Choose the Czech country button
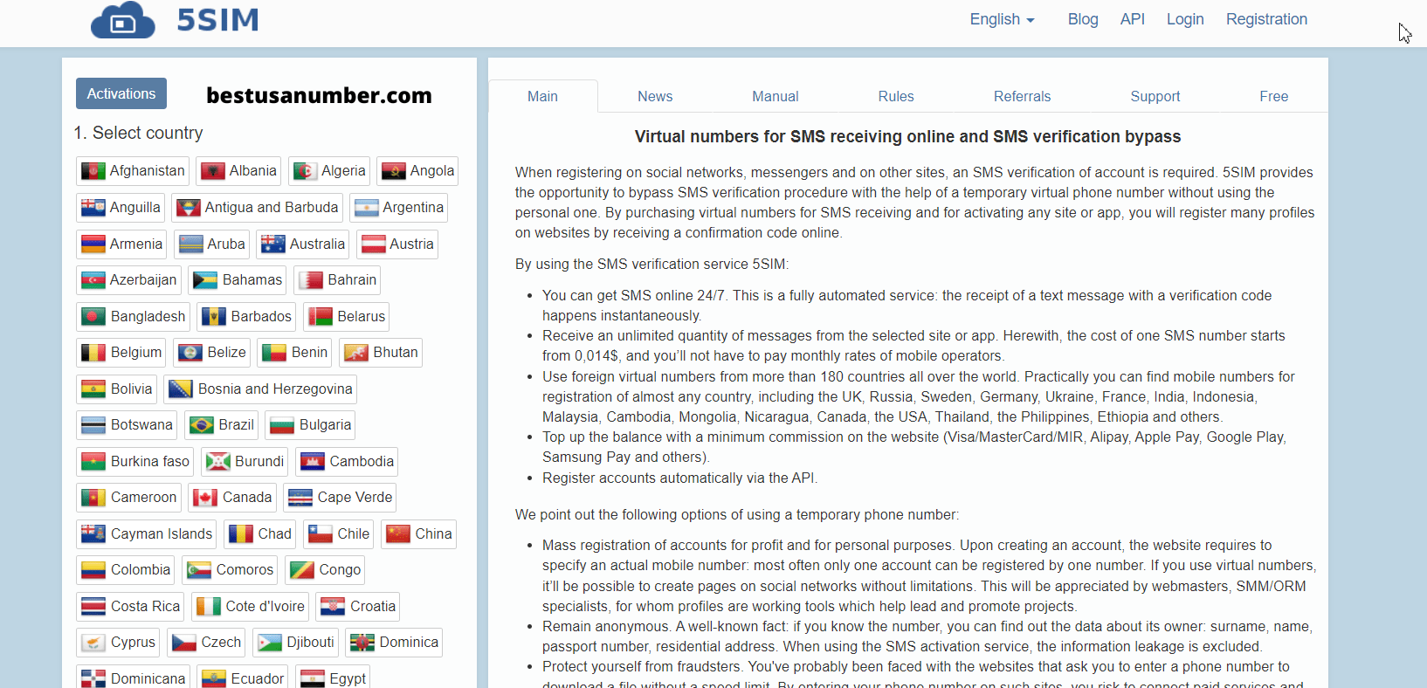Viewport: 1427px width, 688px height. (206, 643)
